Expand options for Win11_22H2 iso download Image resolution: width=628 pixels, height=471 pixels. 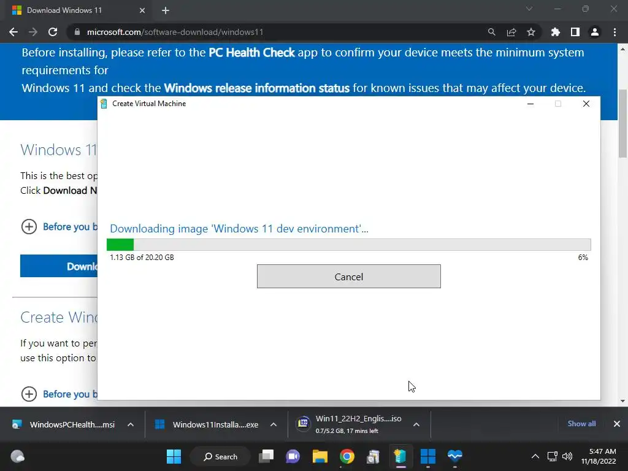(x=416, y=424)
